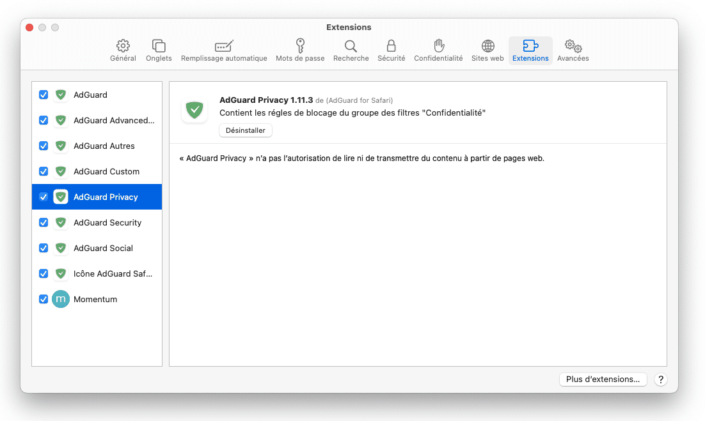Open the Général preferences gear icon

click(123, 47)
